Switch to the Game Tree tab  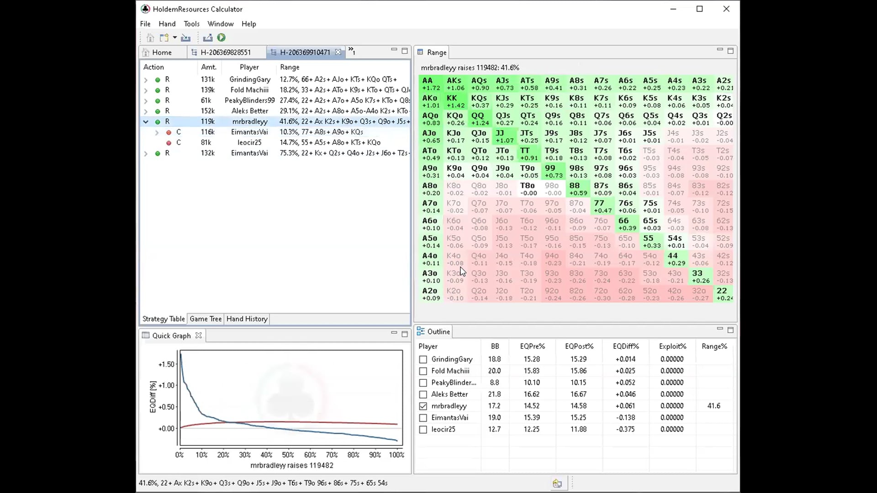tap(206, 319)
